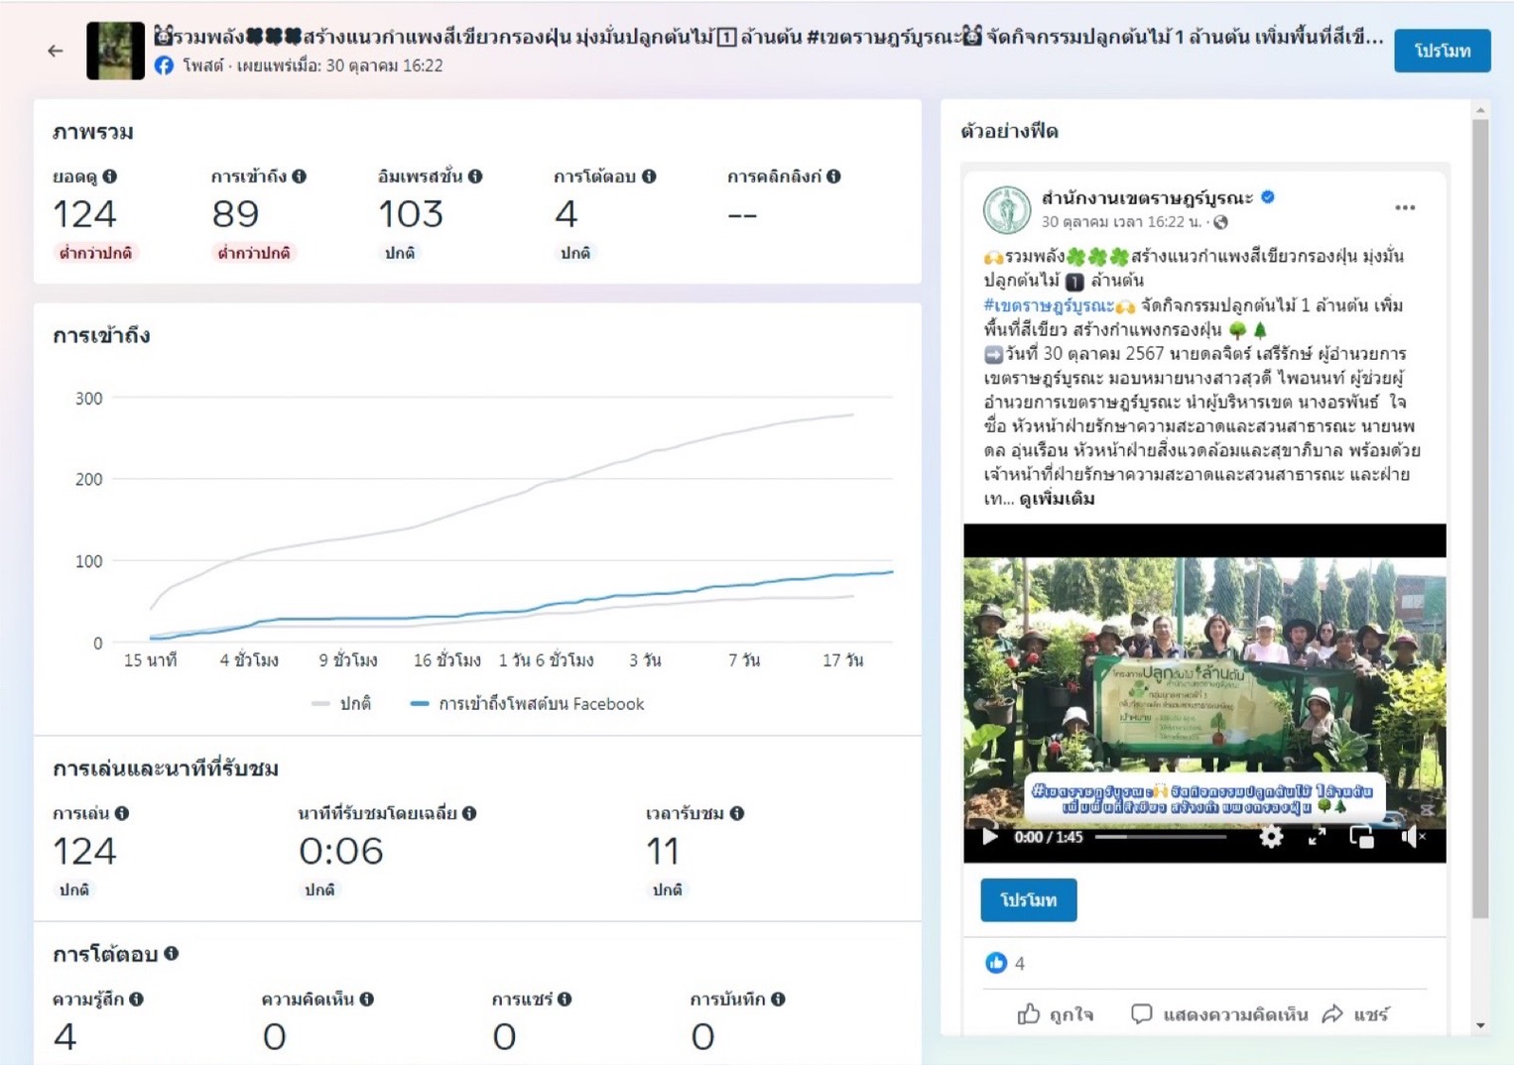
Task: Click the แสดงความคิดเห็น comment button
Action: [1219, 1014]
